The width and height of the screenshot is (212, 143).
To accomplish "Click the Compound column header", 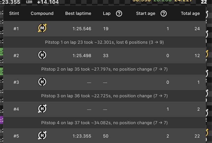I will 42,14.
